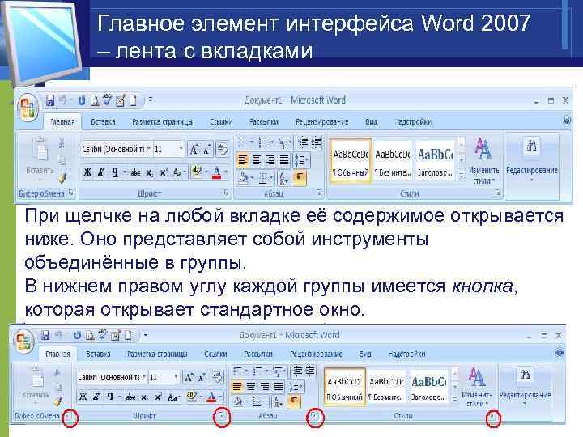Toggle paragraph marks (¶) in the upper ribbon

tap(300, 178)
